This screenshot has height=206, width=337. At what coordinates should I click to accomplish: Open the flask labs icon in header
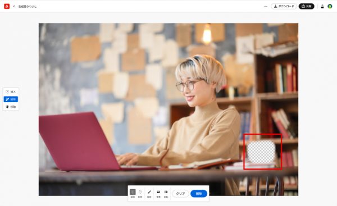pyautogui.click(x=322, y=6)
